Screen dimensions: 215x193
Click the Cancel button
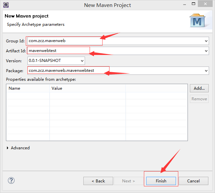[x=193, y=181]
